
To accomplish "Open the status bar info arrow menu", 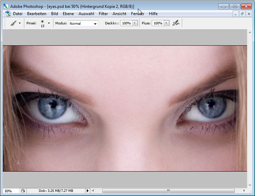I will click(88, 190).
